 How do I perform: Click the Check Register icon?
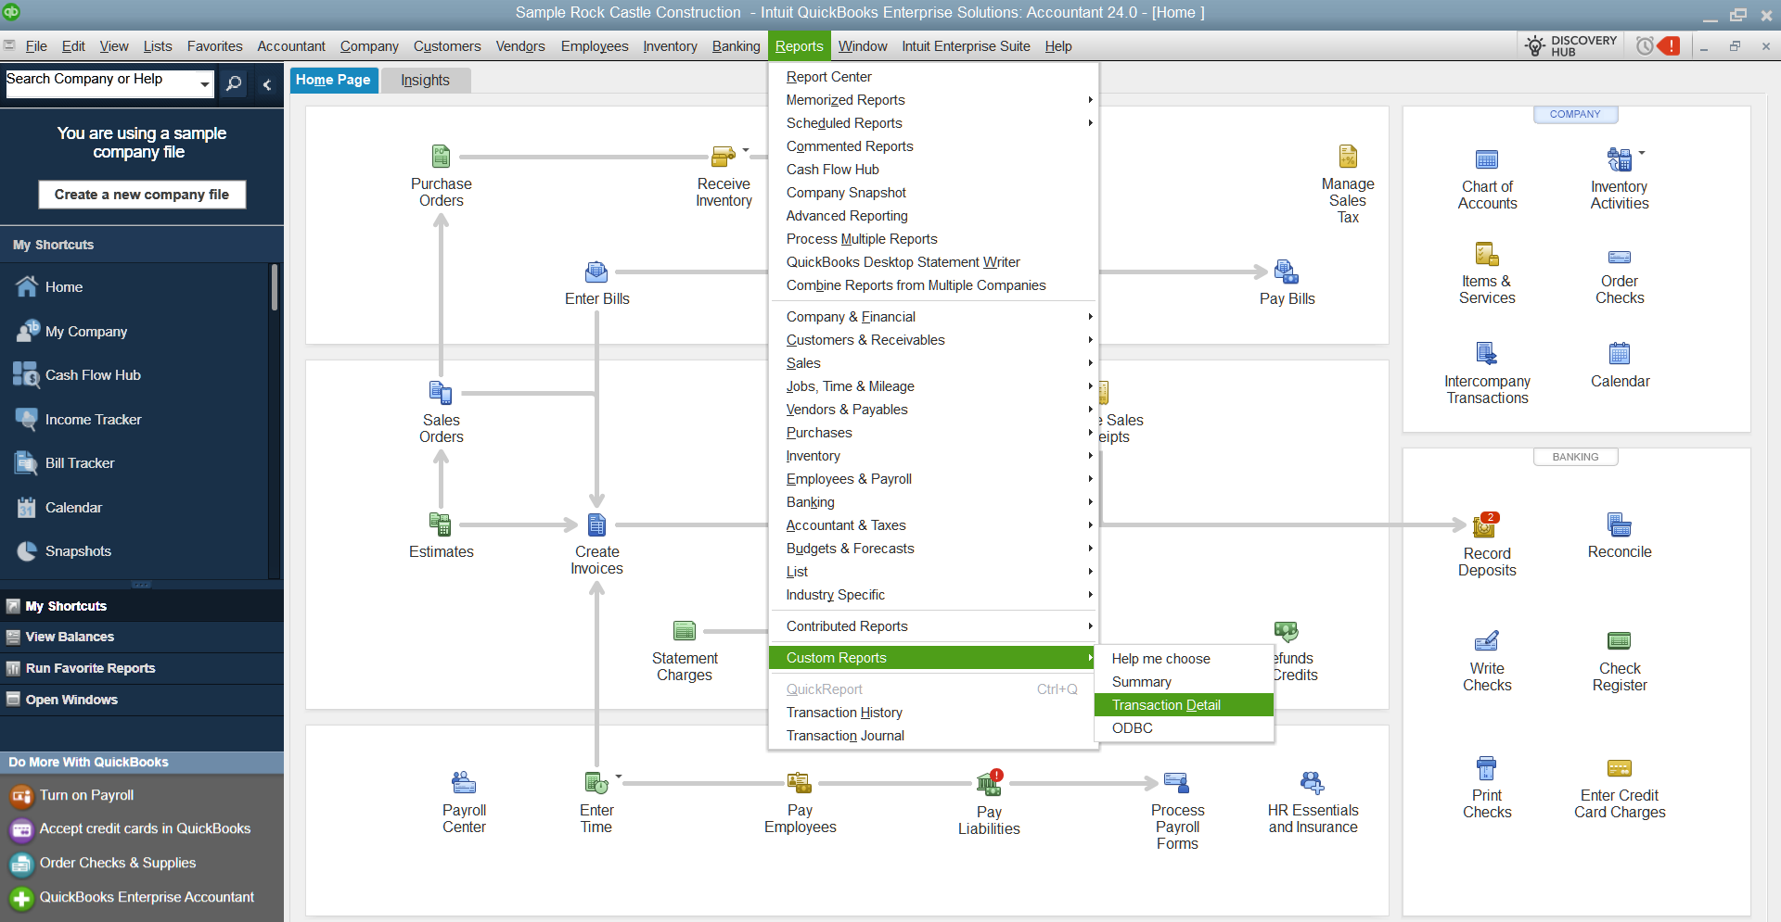[x=1620, y=641]
